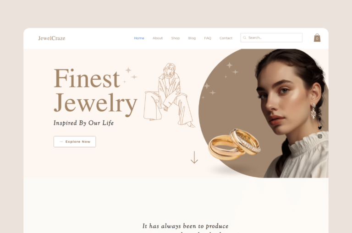Visit the Instagram icon link

pyautogui.click(x=320, y=136)
